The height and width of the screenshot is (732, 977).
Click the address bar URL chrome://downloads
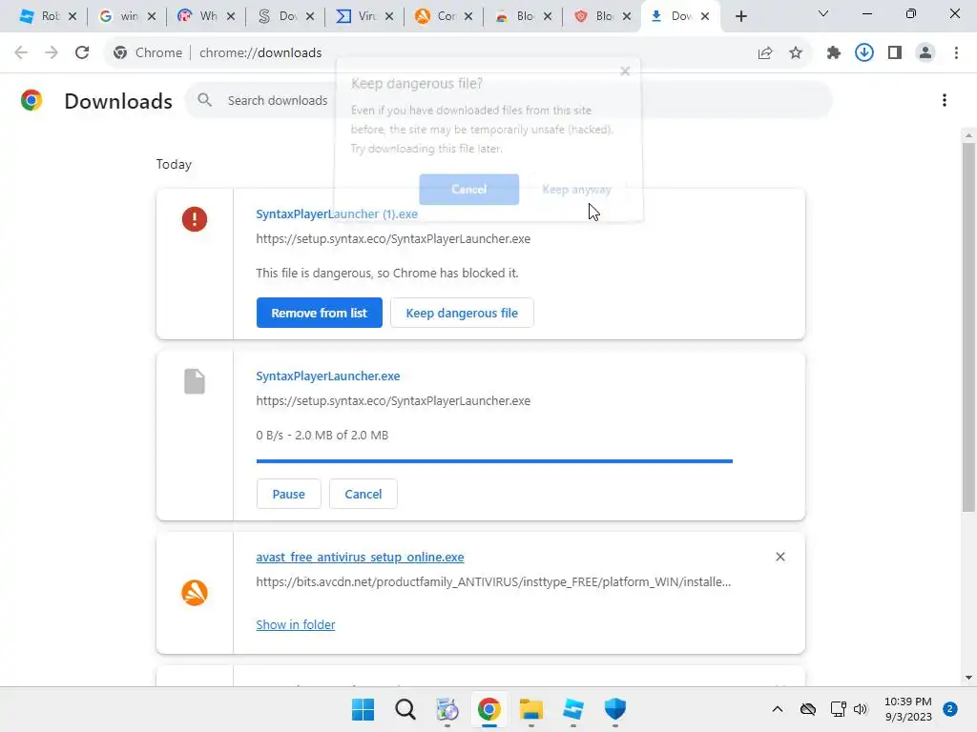(260, 53)
